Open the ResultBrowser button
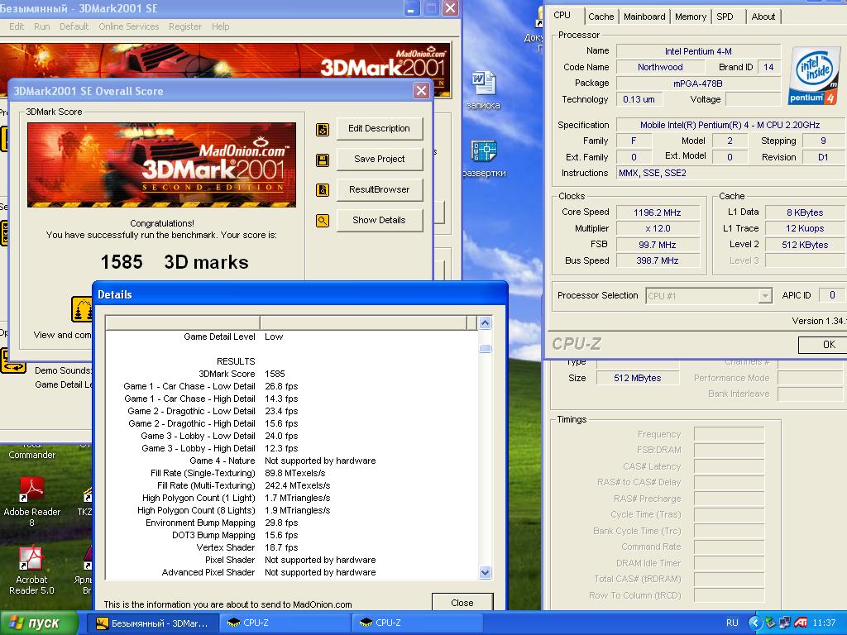The image size is (847, 635). (379, 189)
